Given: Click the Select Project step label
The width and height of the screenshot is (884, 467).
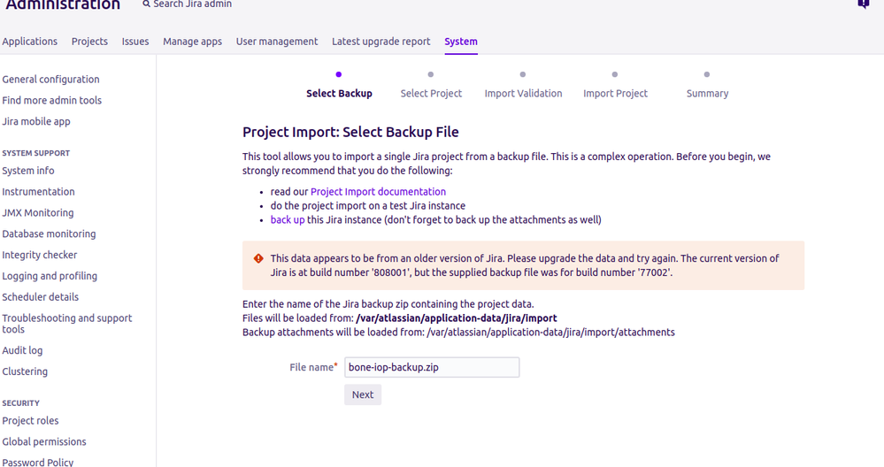Looking at the screenshot, I should pos(431,94).
